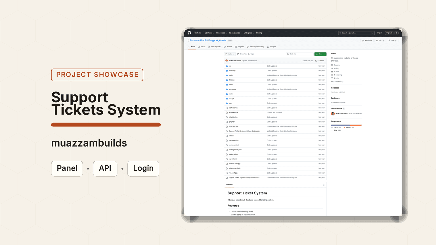The width and height of the screenshot is (436, 245).
Task: Open the main branch selector dropdown
Action: [x=230, y=54]
